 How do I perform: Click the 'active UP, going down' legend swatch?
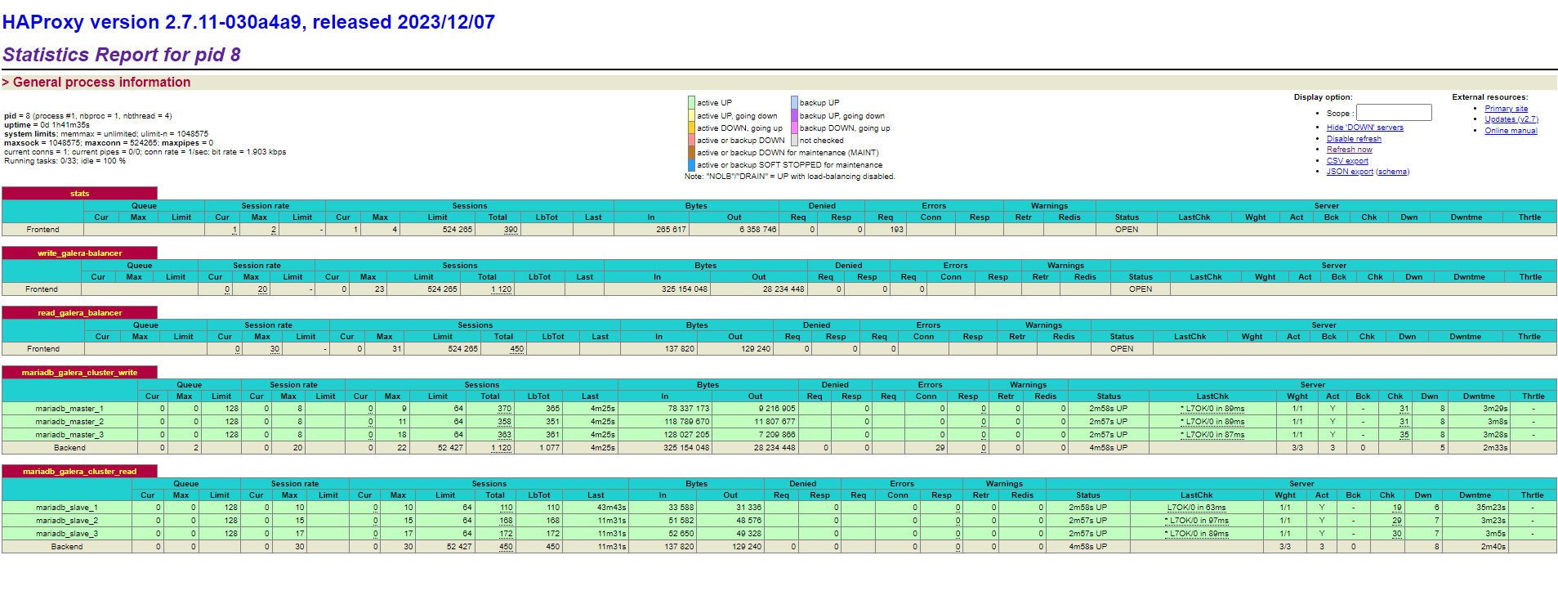coord(691,115)
